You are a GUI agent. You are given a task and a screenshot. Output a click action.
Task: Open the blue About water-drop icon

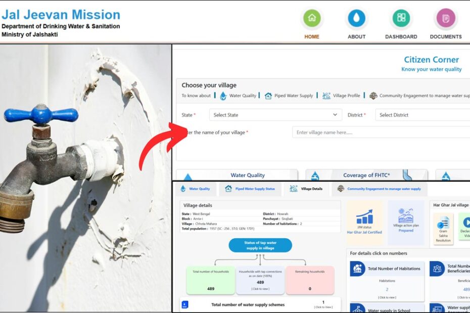click(356, 18)
